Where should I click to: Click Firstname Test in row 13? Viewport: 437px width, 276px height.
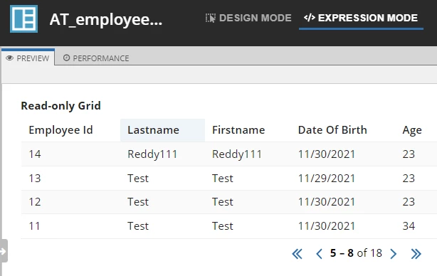point(222,179)
